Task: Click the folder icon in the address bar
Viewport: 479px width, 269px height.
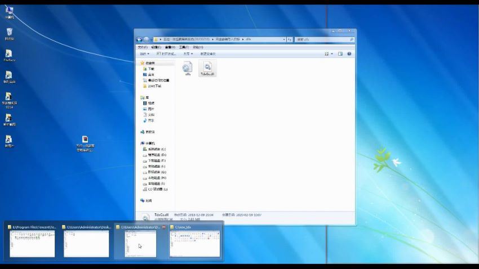Action: pos(156,39)
